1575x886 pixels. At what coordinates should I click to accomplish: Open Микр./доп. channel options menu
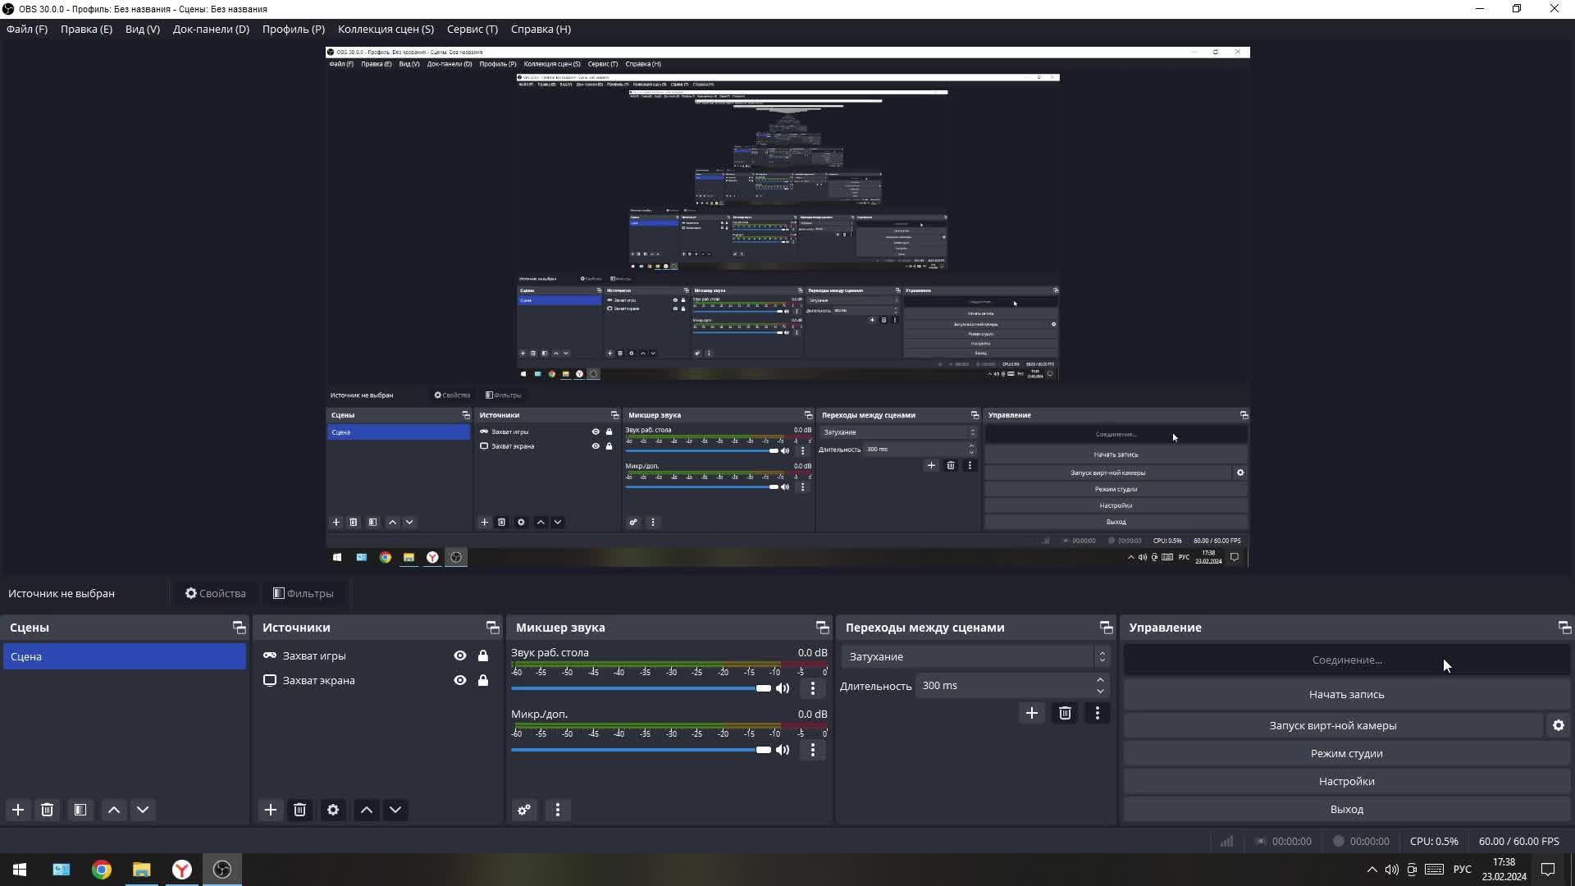(x=812, y=750)
